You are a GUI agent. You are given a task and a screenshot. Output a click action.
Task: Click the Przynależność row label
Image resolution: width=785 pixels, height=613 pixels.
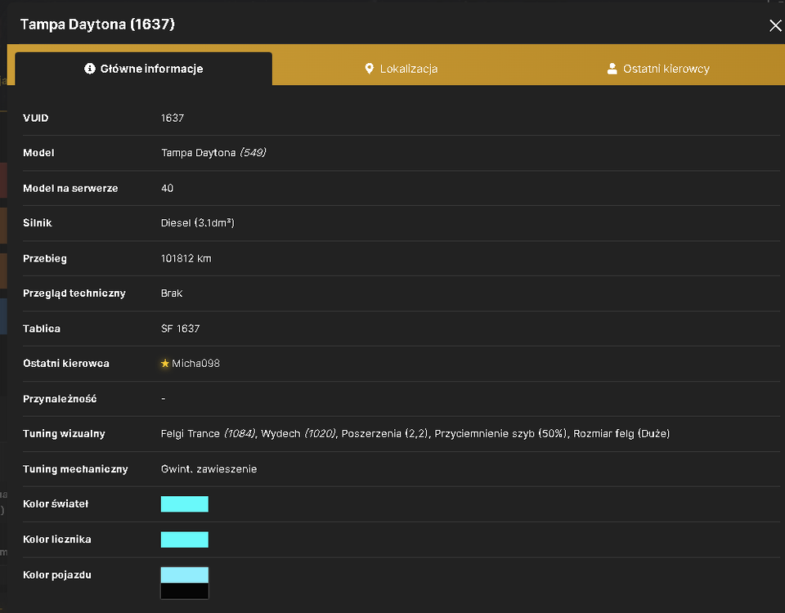pyautogui.click(x=60, y=399)
